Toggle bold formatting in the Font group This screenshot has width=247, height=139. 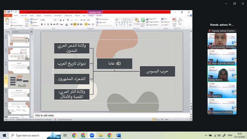pos(42,24)
